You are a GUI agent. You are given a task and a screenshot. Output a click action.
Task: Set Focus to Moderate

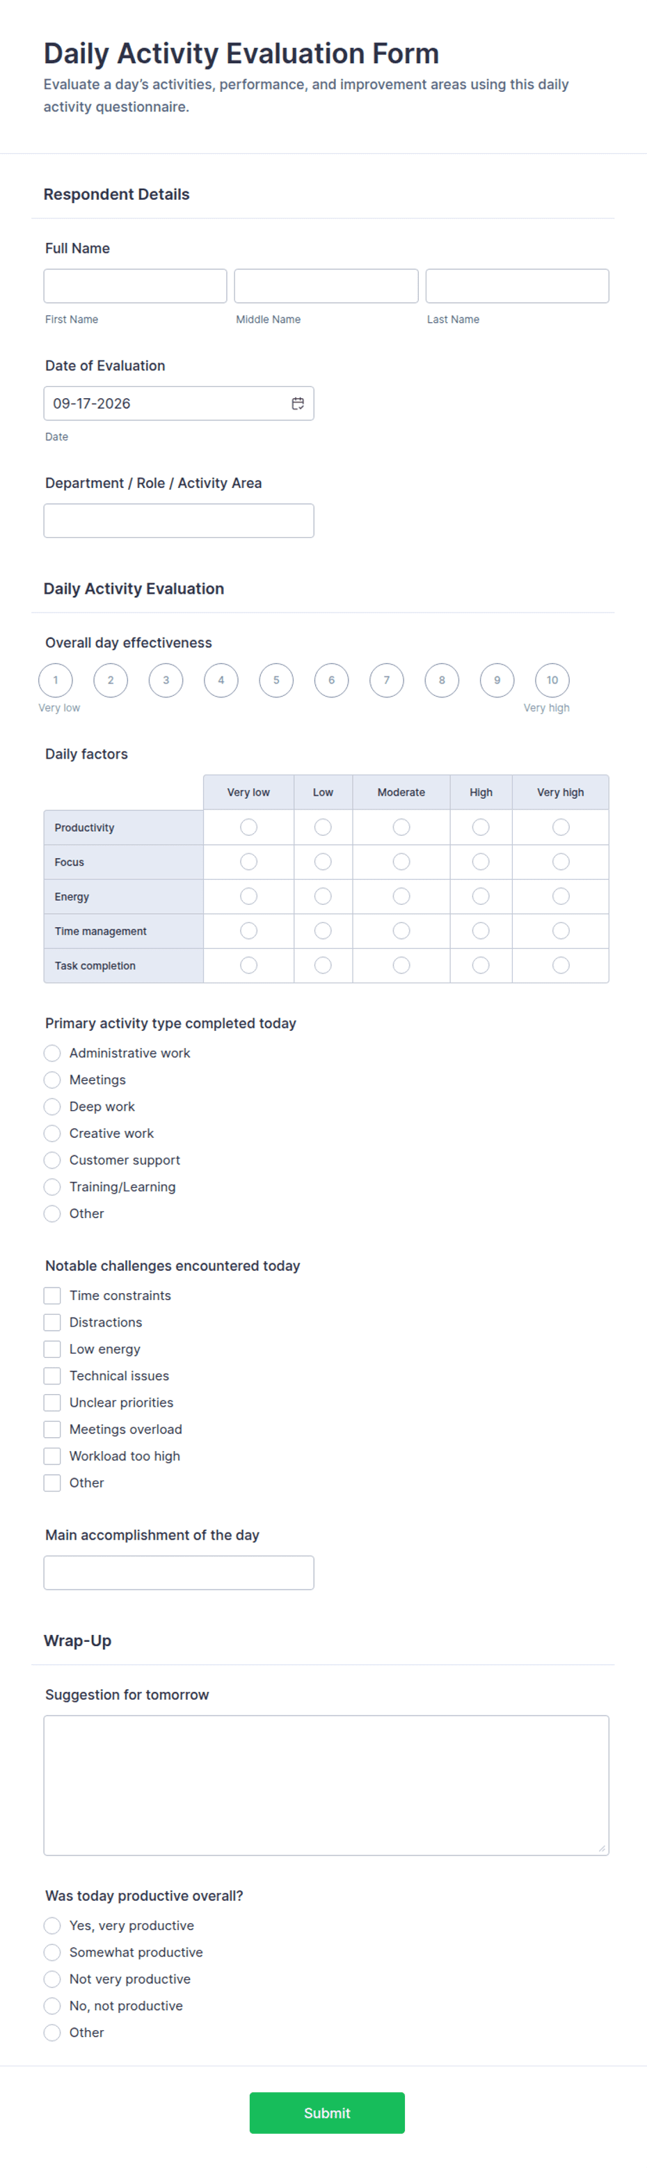(x=401, y=862)
